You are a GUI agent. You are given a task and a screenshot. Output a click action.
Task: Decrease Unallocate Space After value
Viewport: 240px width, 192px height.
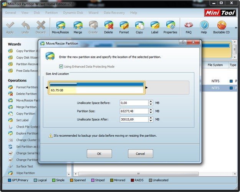click(x=151, y=121)
